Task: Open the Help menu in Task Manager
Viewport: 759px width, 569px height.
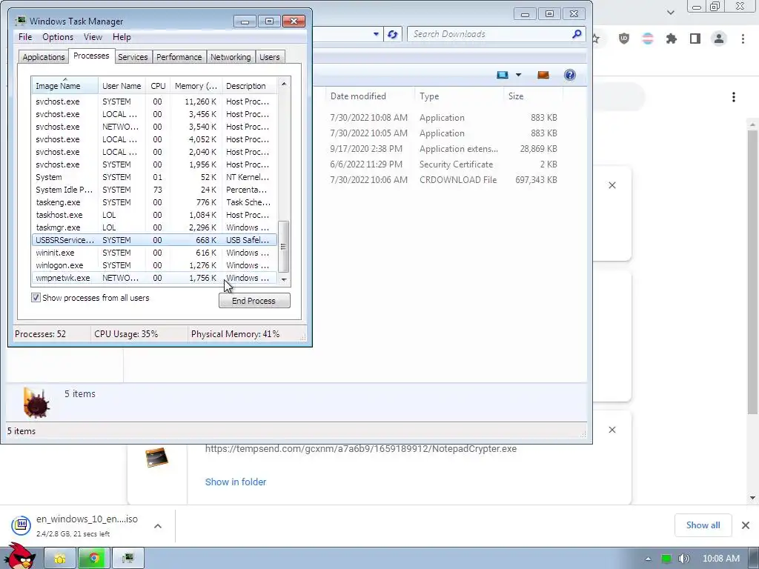Action: pos(122,37)
